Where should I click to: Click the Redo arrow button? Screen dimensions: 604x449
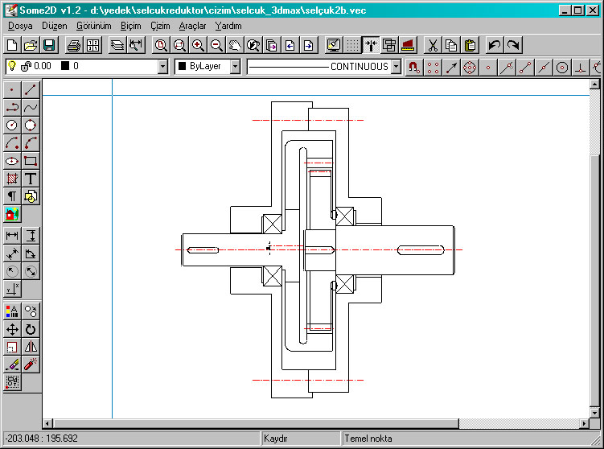[x=512, y=45]
